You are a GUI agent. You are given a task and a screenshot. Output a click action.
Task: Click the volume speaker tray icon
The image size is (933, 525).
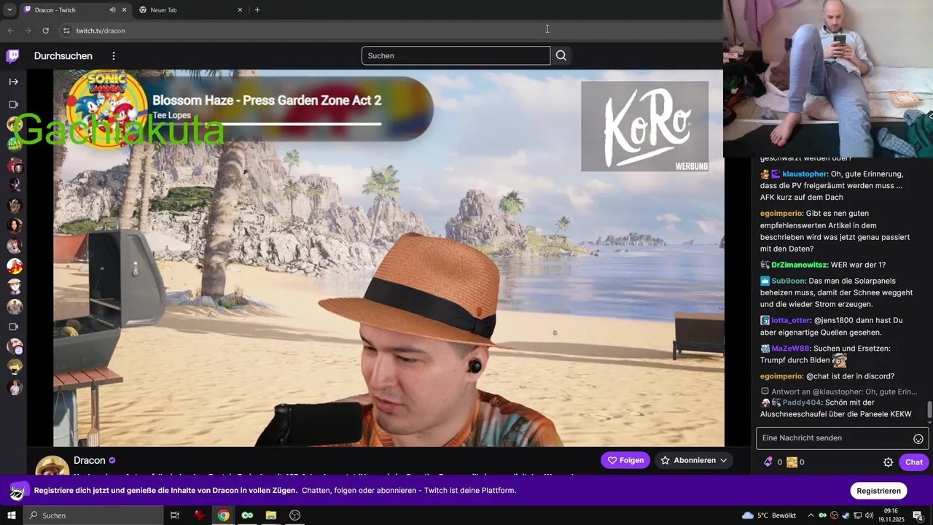click(869, 516)
